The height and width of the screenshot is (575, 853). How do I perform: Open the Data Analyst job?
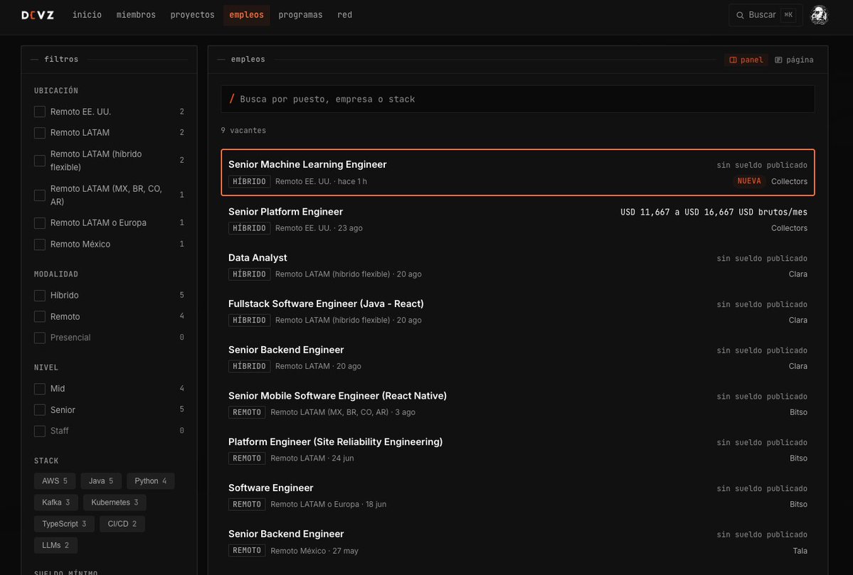(x=517, y=265)
